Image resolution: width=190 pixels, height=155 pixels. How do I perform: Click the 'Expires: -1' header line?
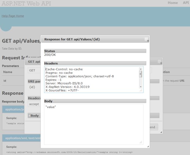point(53,80)
